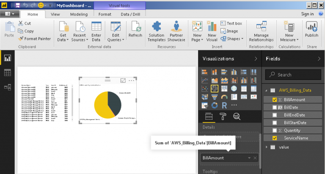Open the Data / Drill tab
This screenshot has width=325, height=174.
pos(130,14)
